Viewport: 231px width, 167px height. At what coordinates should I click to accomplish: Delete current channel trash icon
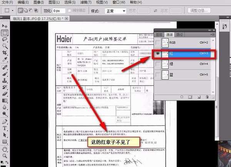coord(207,97)
